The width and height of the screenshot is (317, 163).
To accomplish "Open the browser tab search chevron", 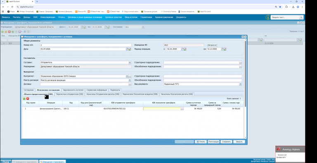I will [x=2, y=2].
